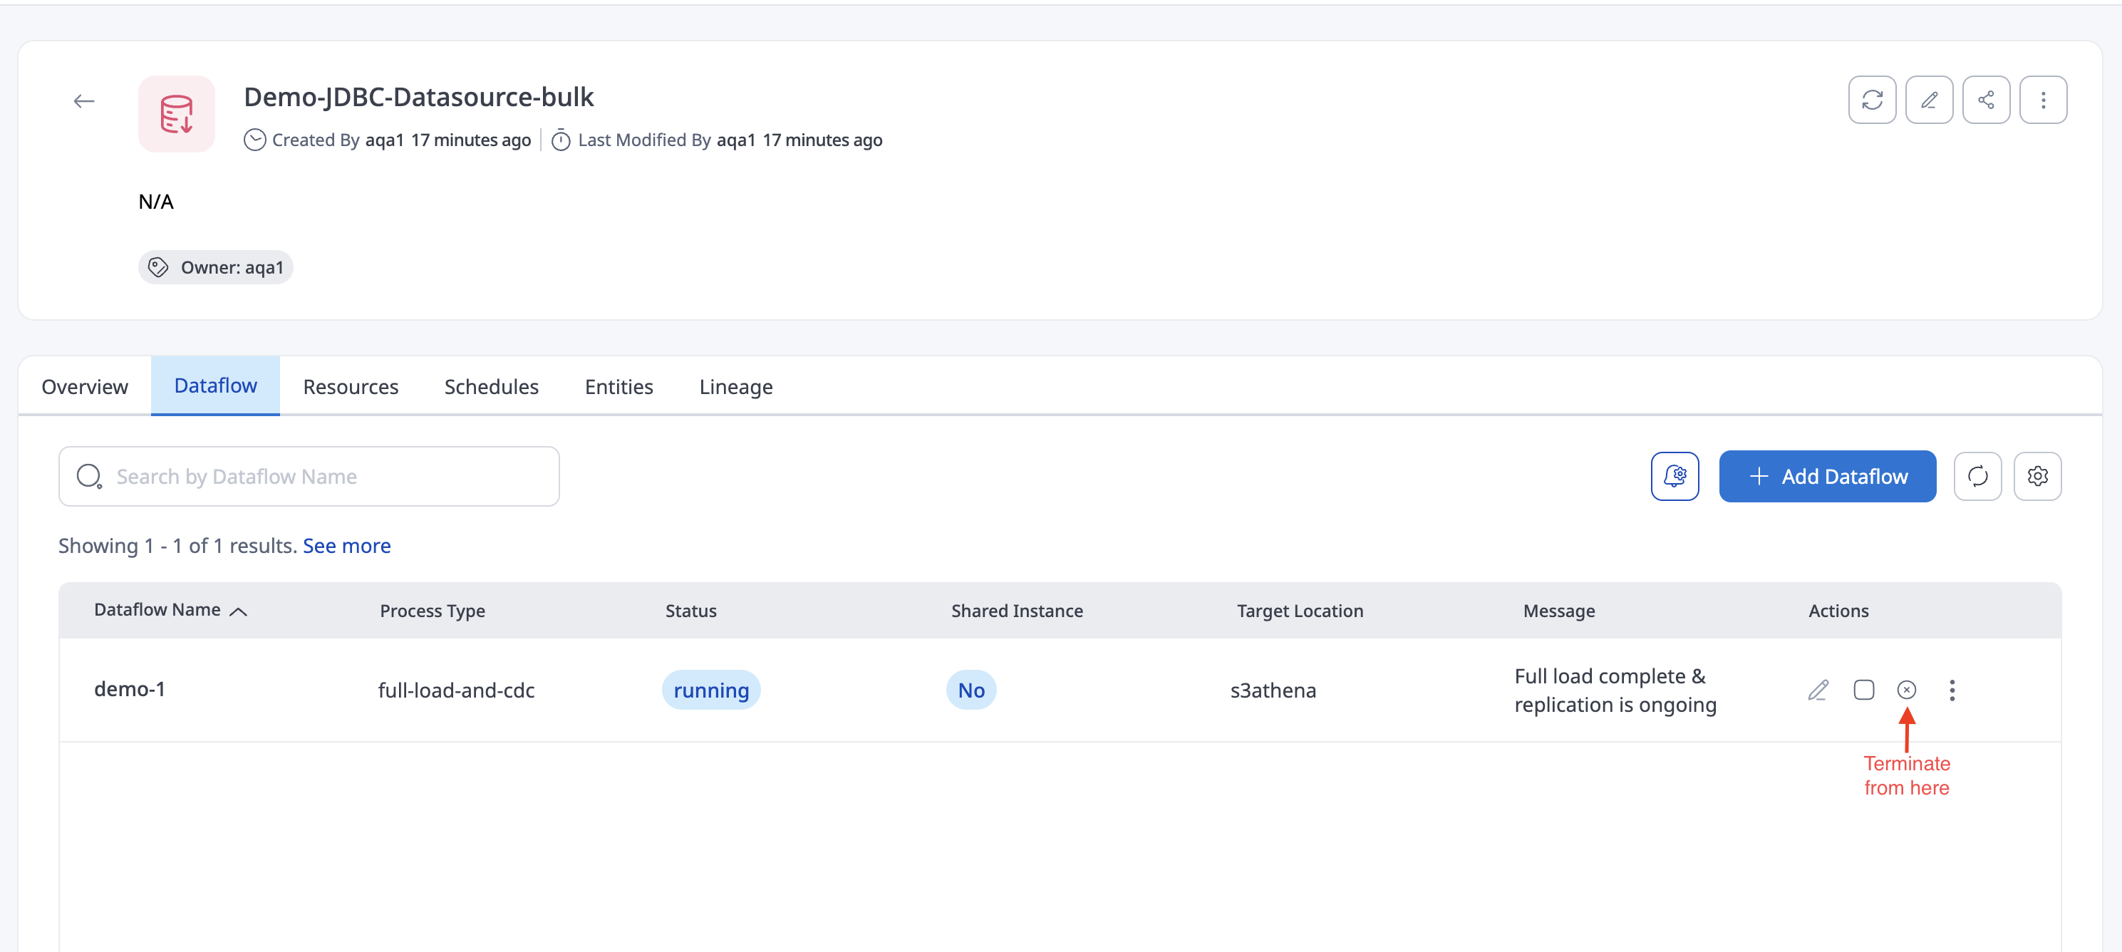The height and width of the screenshot is (952, 2122).
Task: Edit datasource with top-right pencil icon
Action: coord(1928,100)
